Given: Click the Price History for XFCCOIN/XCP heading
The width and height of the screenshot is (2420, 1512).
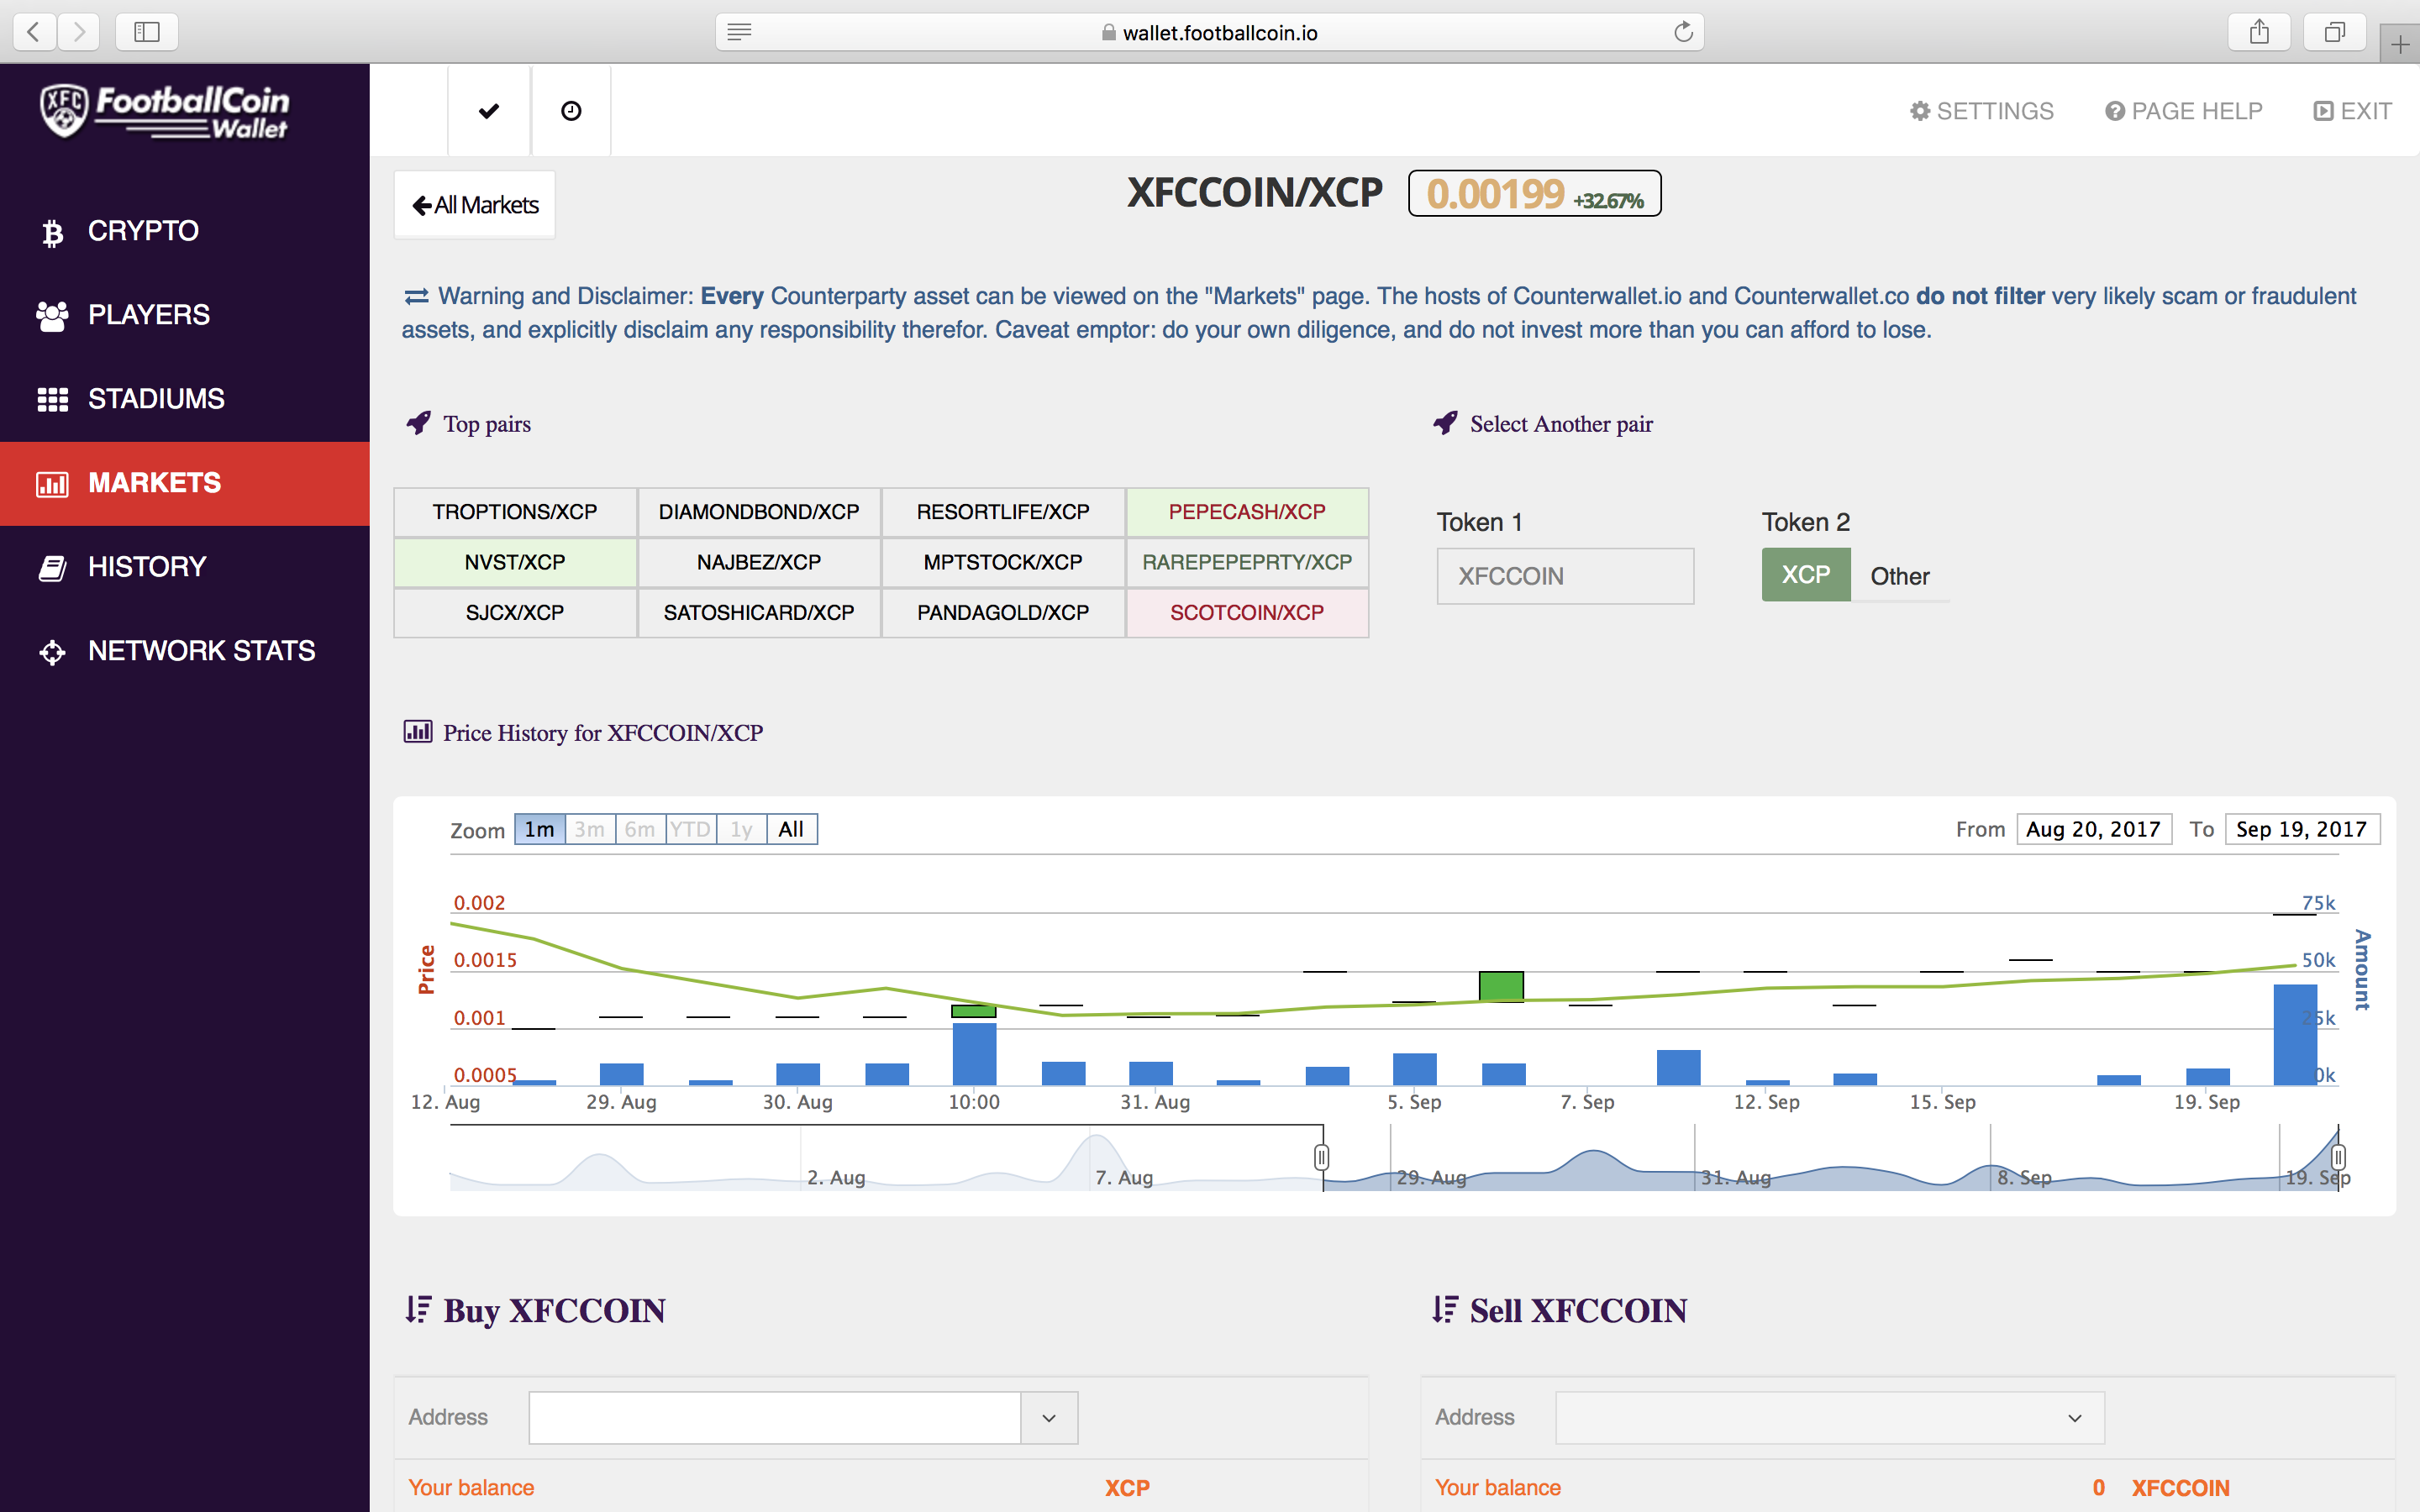Looking at the screenshot, I should click(x=603, y=733).
